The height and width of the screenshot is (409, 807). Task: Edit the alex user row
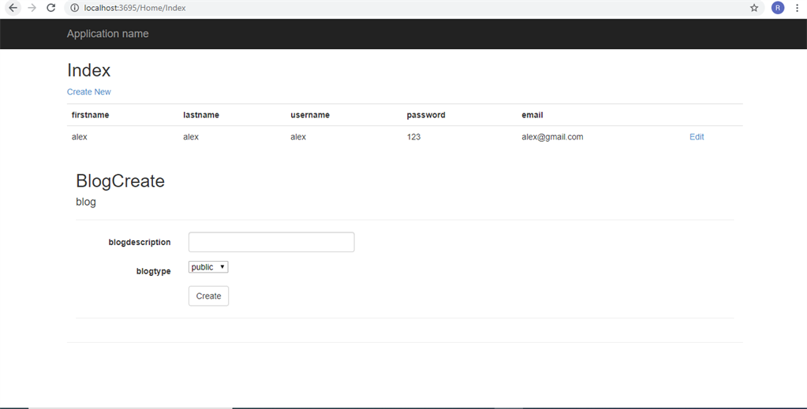[697, 137]
